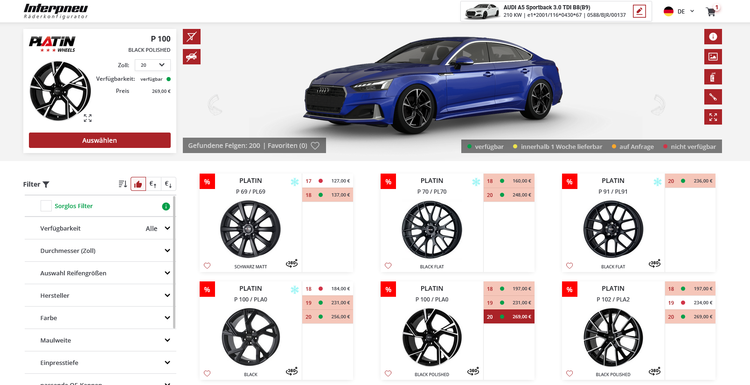The width and height of the screenshot is (750, 385).
Task: Open the P 70 / PL70 wheel image
Action: [x=432, y=229]
